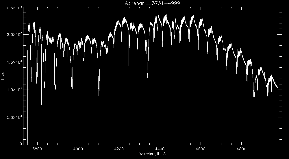The height and width of the screenshot is (159, 289).
Task: Click the 2.5×10⁵ flux tick label
Action: [x=14, y=8]
